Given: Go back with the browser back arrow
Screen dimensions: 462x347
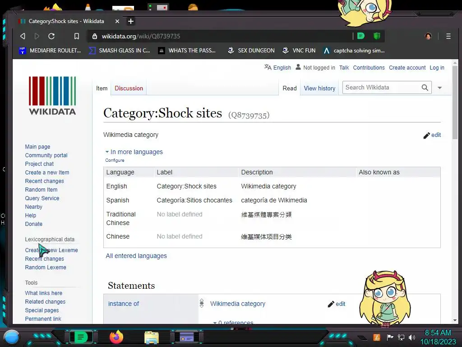Looking at the screenshot, I should point(23,36).
